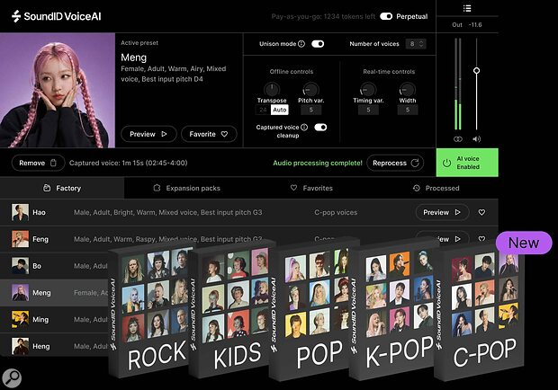The width and height of the screenshot is (558, 390).
Task: Select the Pitch var. value field
Action: click(x=311, y=110)
